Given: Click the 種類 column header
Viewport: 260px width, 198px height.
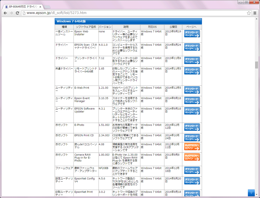Looking at the screenshot, I should (x=64, y=27).
